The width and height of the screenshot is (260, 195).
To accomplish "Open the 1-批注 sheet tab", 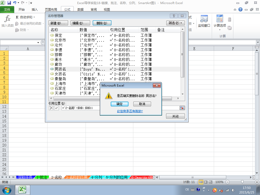I will point(42,177).
